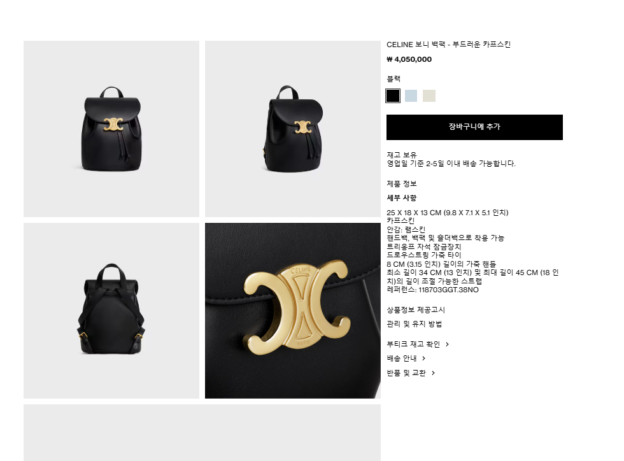Select the light blue color swatch
624x461 pixels.
411,96
